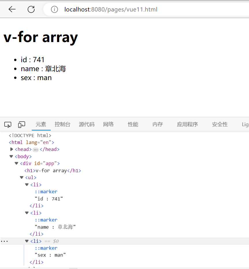Open more-actions menu beside selected li node
The image size is (249, 269).
point(4,241)
